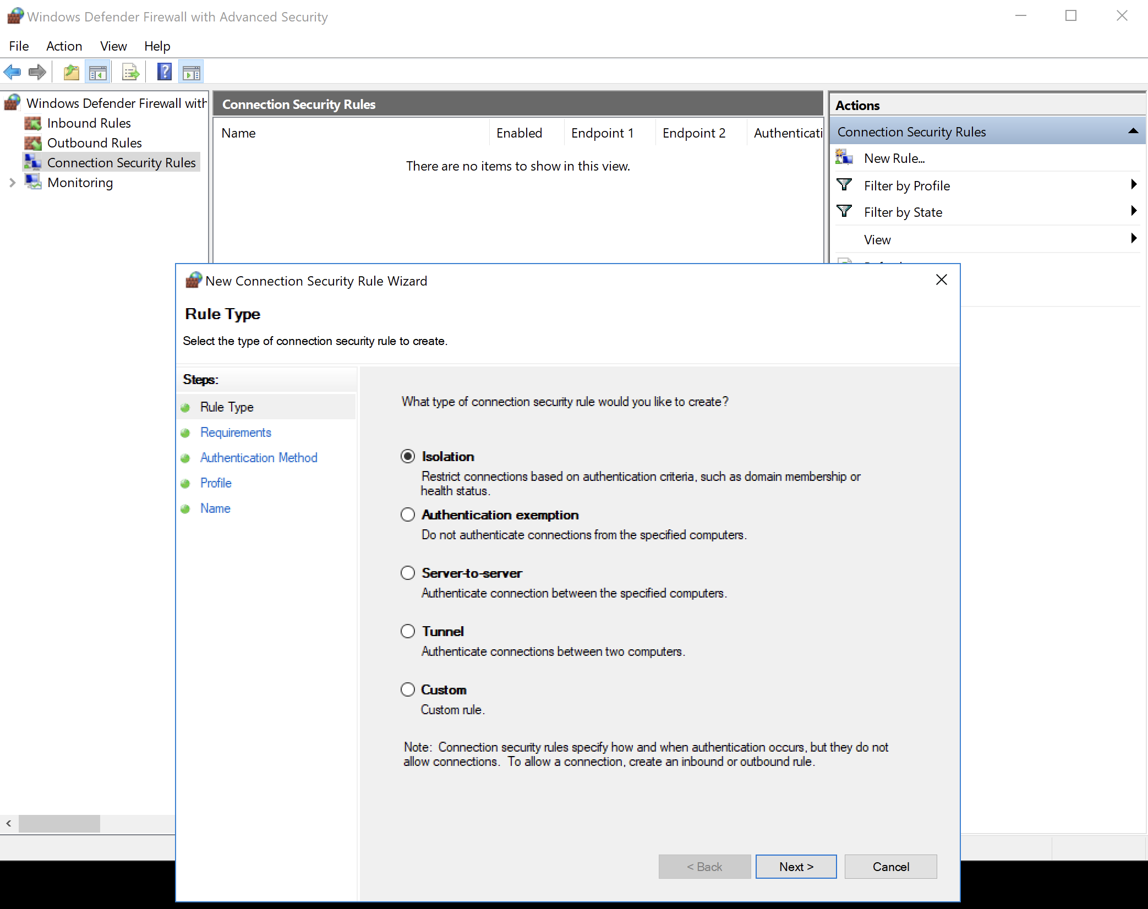Collapse the Connection Security Rules actions section
This screenshot has height=909, width=1148.
[1133, 132]
